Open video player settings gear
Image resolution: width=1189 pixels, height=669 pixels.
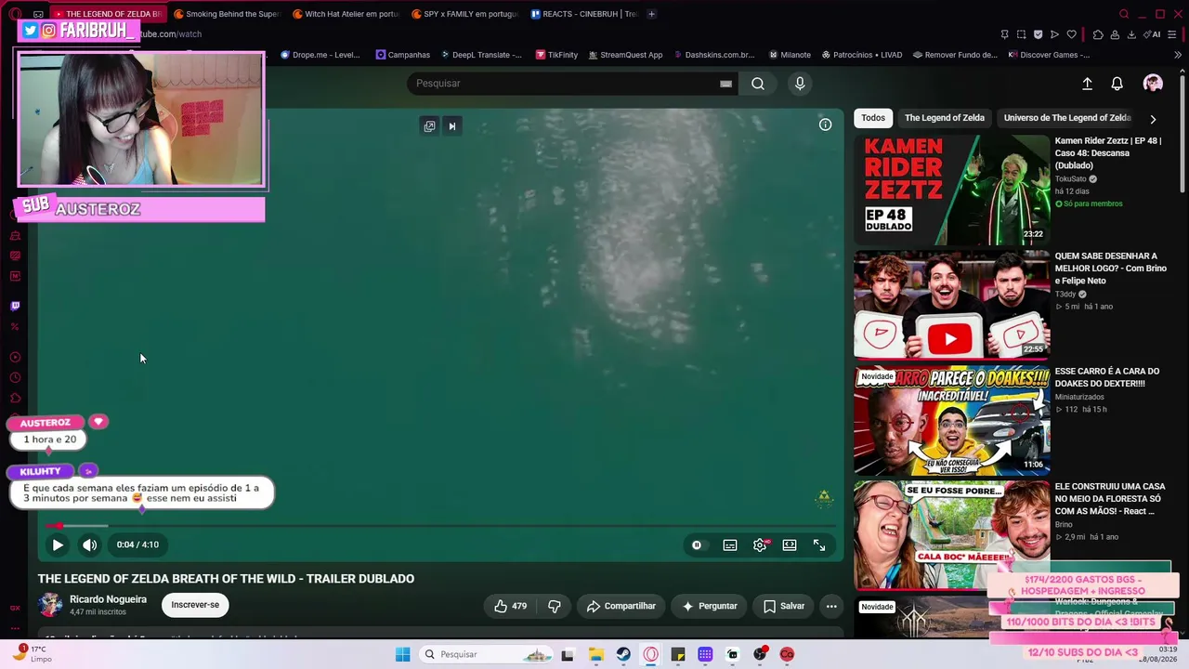pos(760,545)
